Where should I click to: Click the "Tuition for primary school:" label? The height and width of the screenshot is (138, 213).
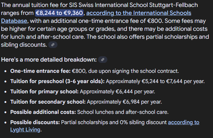(44, 91)
